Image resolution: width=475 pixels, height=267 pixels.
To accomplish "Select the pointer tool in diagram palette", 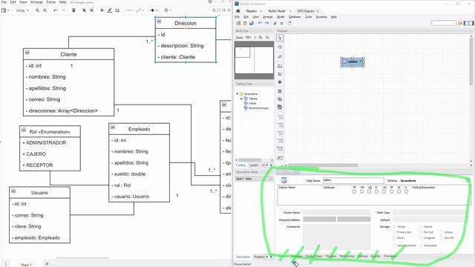I will pyautogui.click(x=280, y=38).
